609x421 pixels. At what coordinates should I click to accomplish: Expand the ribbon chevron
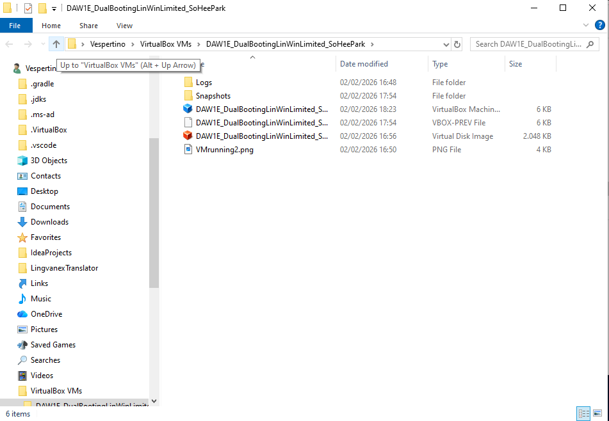click(586, 26)
